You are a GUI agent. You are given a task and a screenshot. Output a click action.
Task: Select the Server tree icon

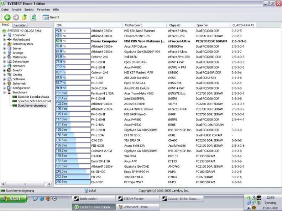coord(10,48)
